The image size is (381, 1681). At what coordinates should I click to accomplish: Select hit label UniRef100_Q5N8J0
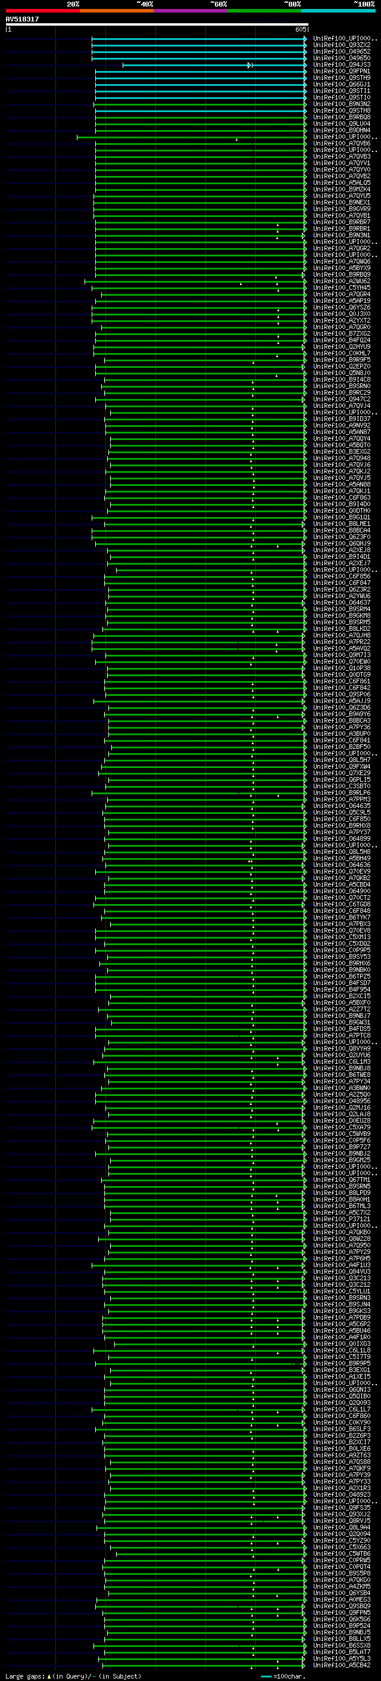click(x=342, y=373)
